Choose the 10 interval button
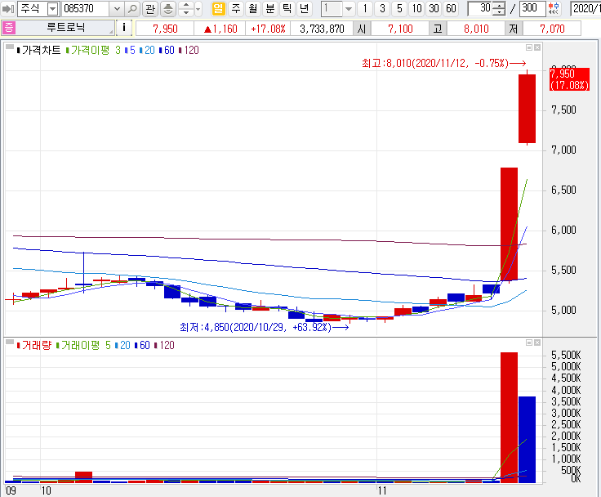The width and height of the screenshot is (601, 497). (x=416, y=9)
